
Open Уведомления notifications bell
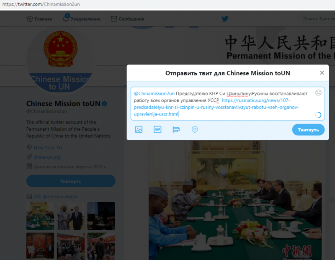(66, 18)
